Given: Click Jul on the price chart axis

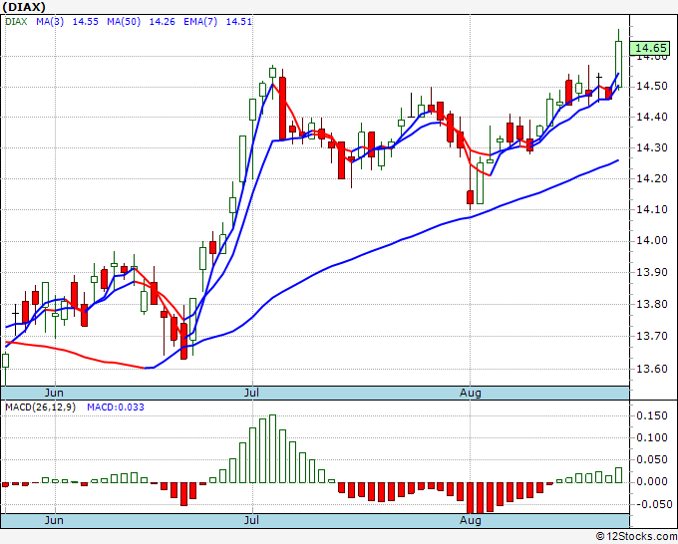Looking at the screenshot, I should [251, 393].
